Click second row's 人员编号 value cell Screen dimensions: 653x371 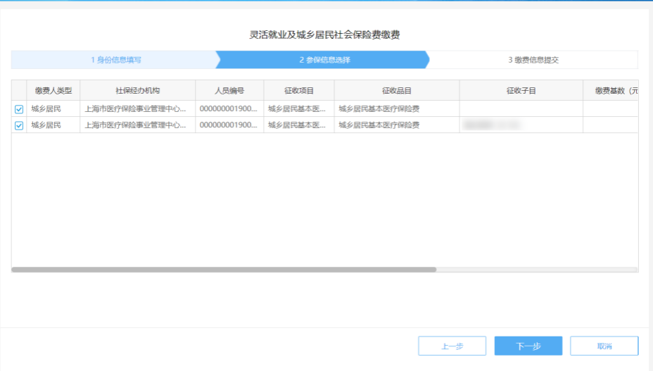coord(229,125)
